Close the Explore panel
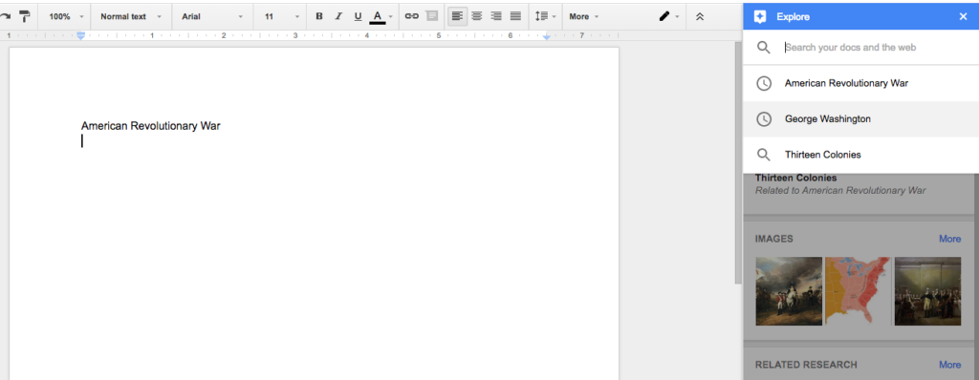This screenshot has height=380, width=979. [x=963, y=17]
